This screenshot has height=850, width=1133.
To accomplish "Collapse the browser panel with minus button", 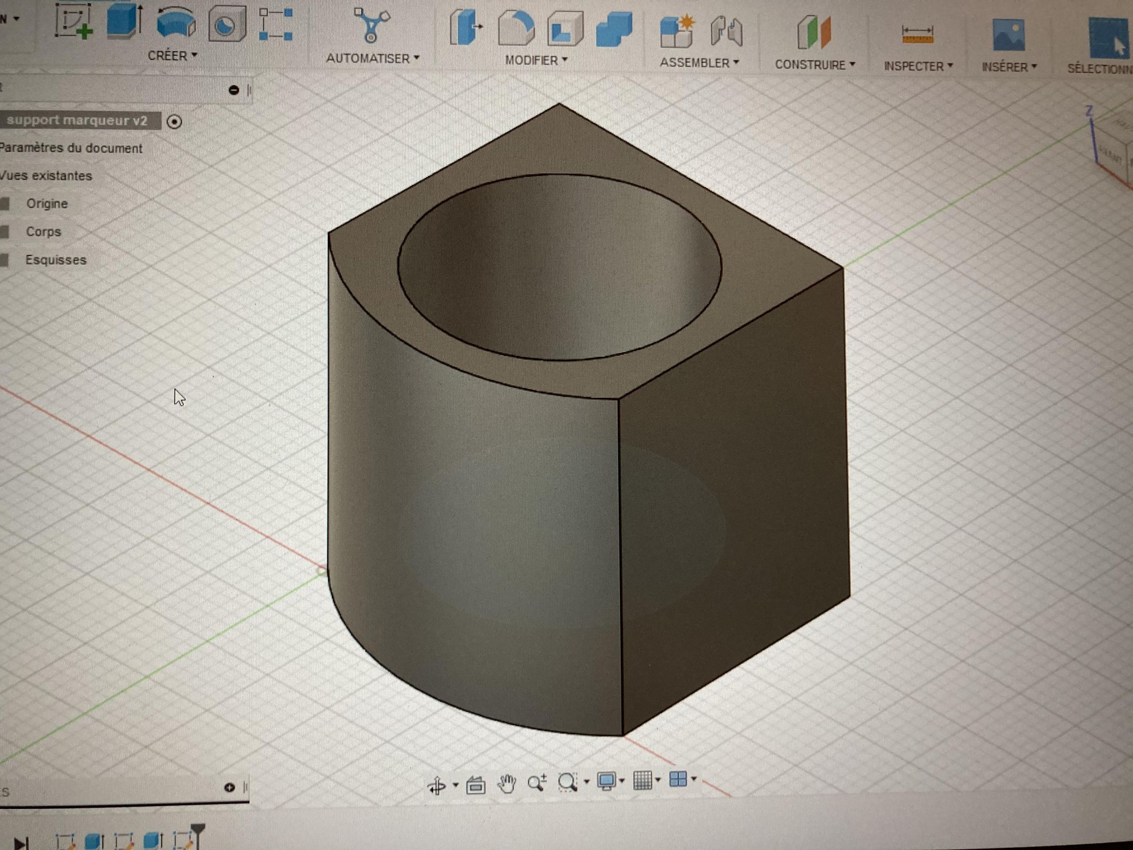I will (234, 90).
